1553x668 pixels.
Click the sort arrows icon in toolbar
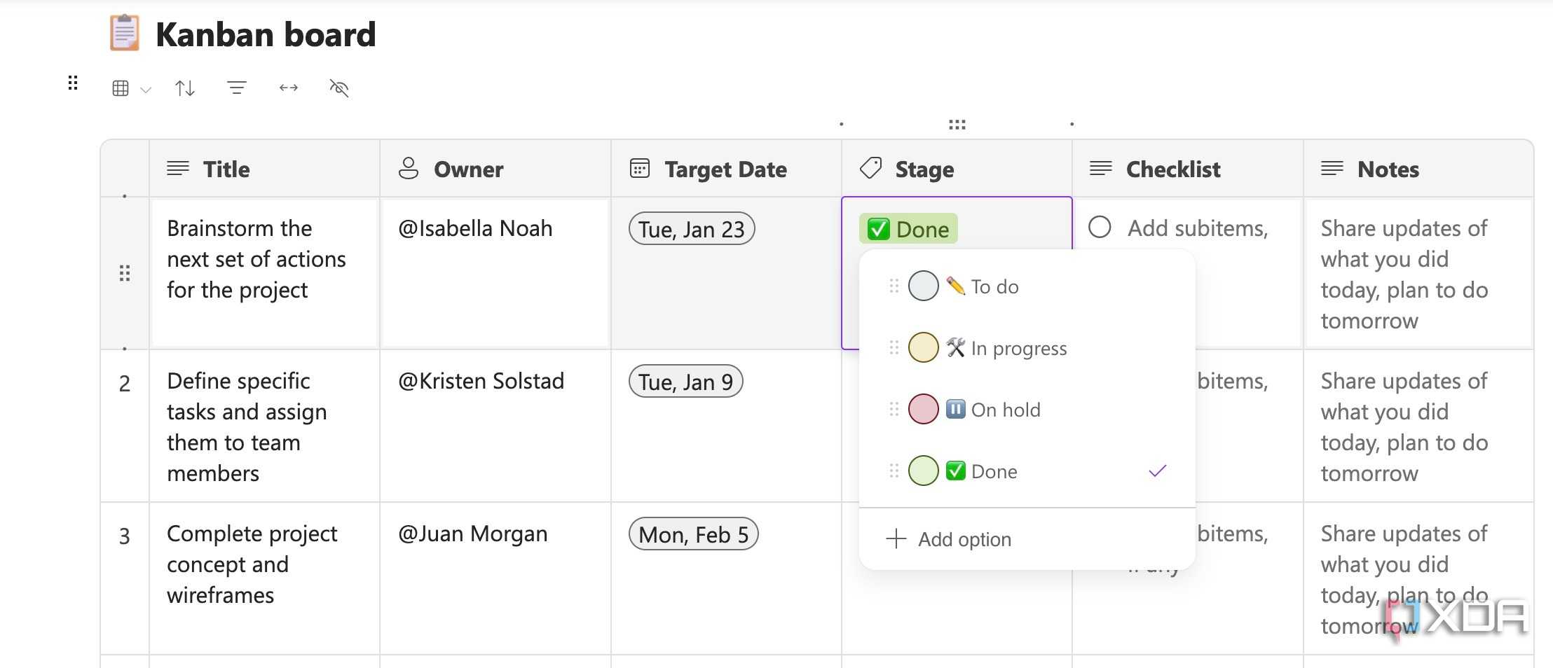point(185,88)
